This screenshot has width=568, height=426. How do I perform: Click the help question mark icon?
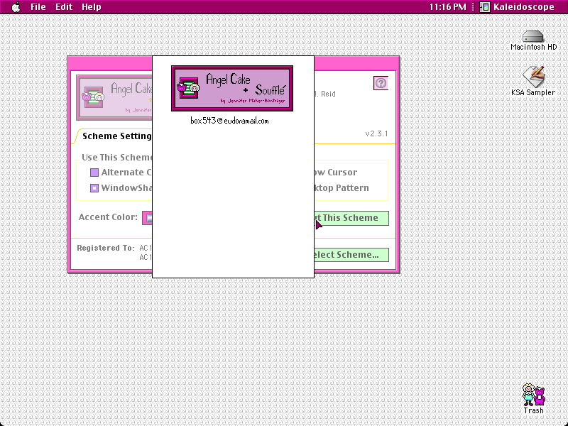click(381, 83)
